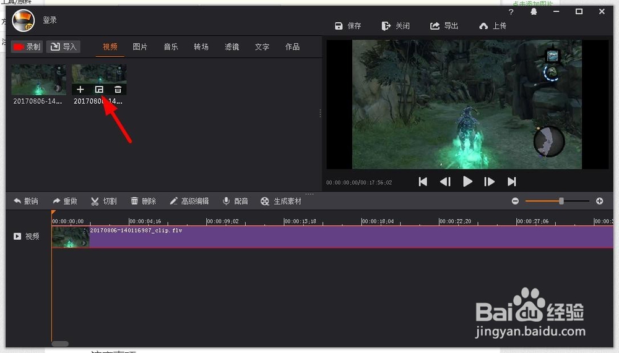Image resolution: width=619 pixels, height=353 pixels.
Task: Delete second clip using trash icon
Action: click(x=118, y=90)
